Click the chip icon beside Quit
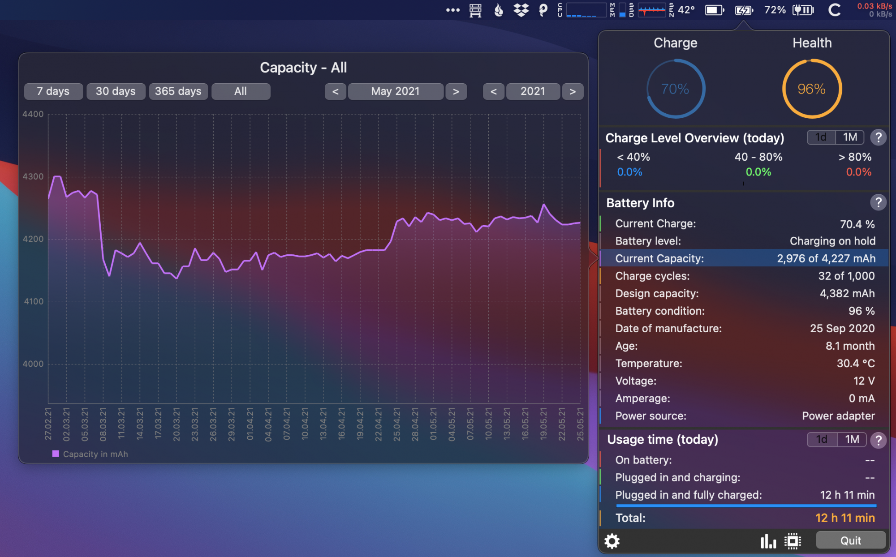 tap(793, 541)
